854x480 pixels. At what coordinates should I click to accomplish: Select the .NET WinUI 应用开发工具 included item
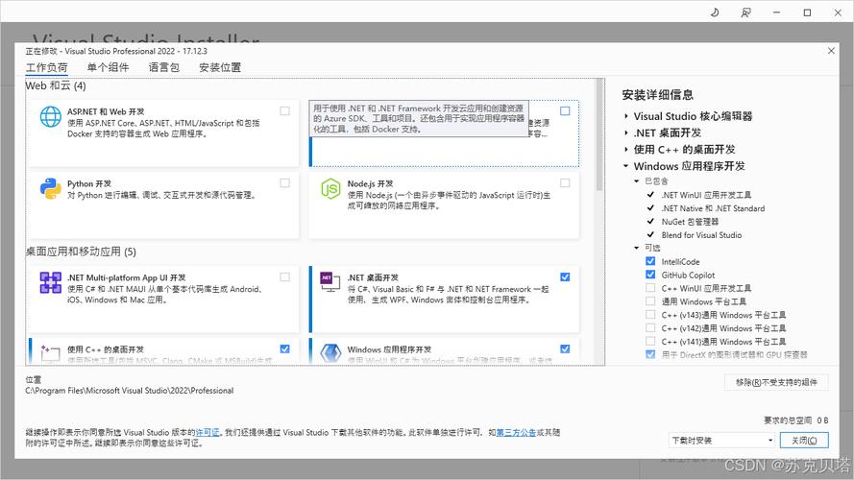706,195
